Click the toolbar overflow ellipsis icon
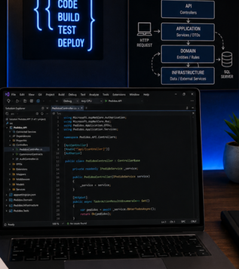Image resolution: width=239 pixels, height=269 pixels. (192, 101)
